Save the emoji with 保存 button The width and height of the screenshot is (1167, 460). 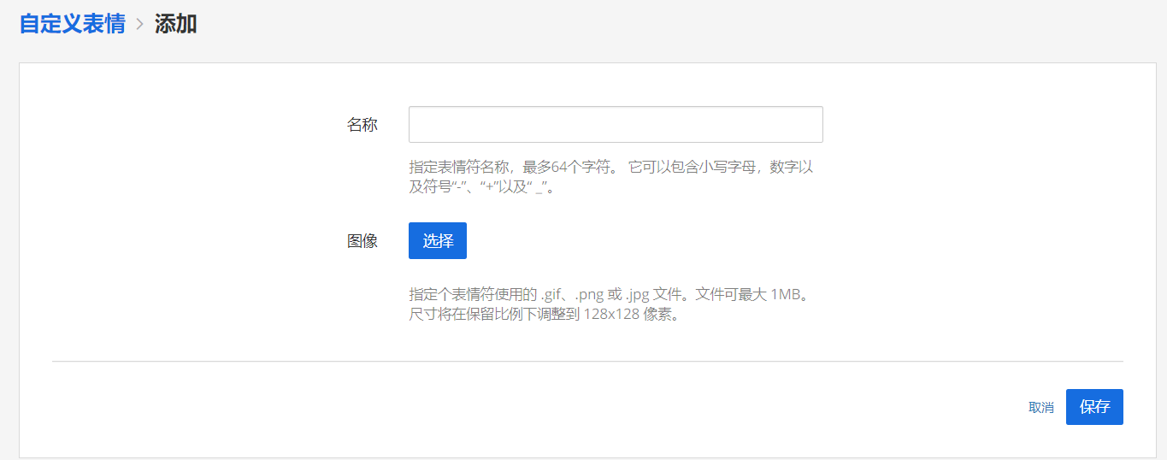[x=1093, y=407]
